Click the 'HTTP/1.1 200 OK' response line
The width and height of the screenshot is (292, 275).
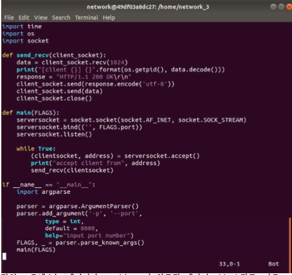tap(74, 77)
